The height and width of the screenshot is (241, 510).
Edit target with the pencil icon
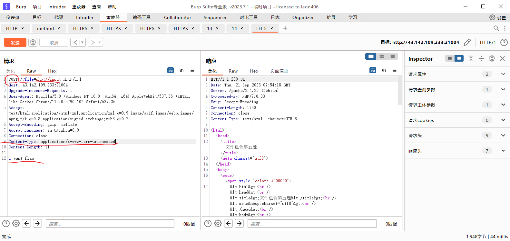[467, 42]
